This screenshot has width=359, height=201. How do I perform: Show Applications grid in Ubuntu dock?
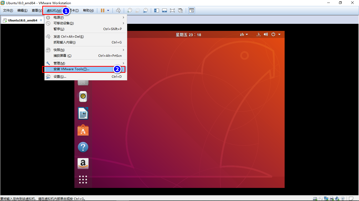point(83,180)
